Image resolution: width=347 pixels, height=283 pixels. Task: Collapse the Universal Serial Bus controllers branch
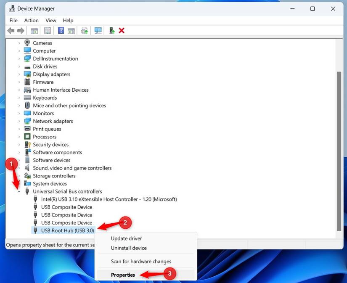[19, 191]
